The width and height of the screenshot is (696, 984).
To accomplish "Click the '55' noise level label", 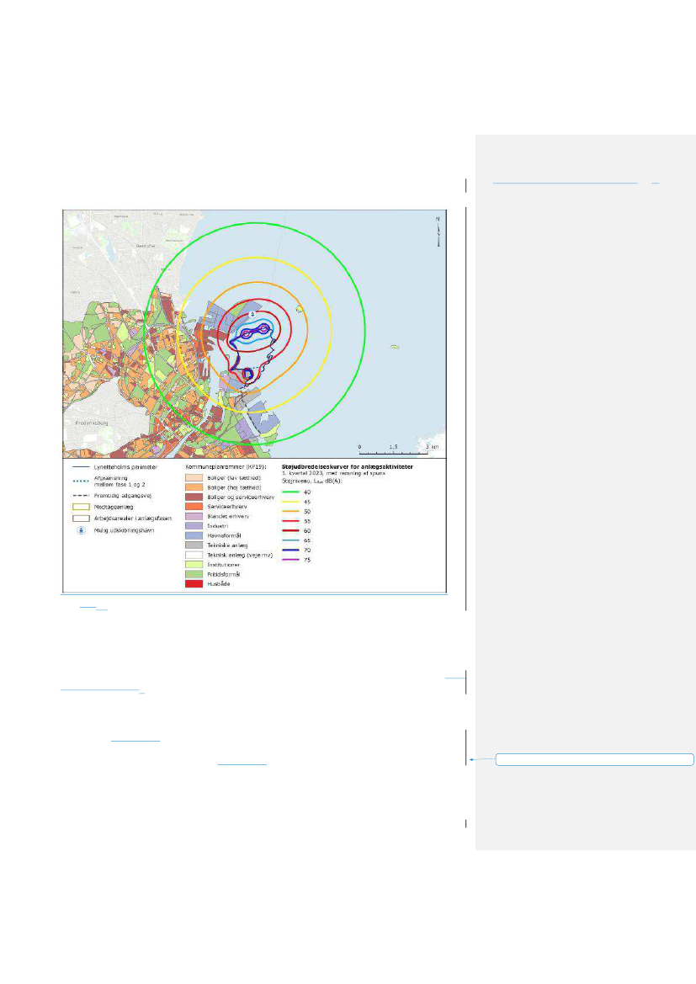I will [307, 522].
